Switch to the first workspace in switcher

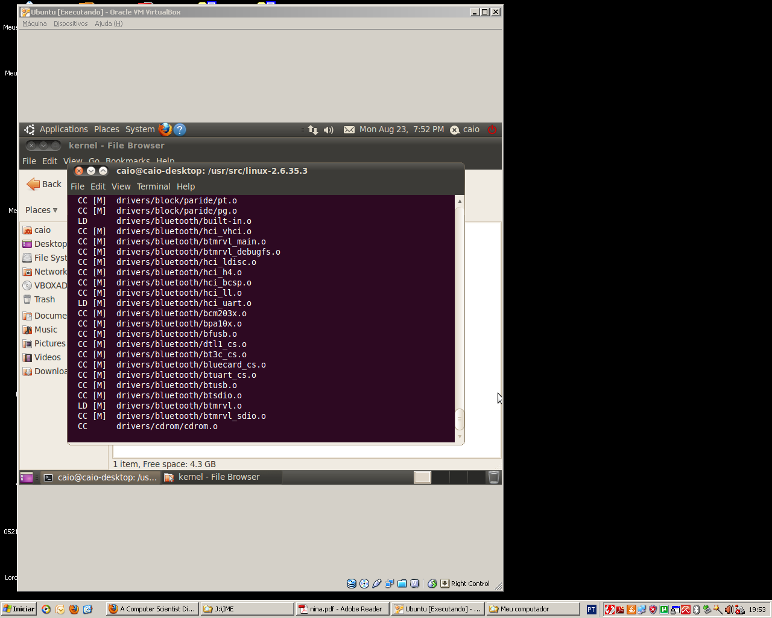pos(422,477)
